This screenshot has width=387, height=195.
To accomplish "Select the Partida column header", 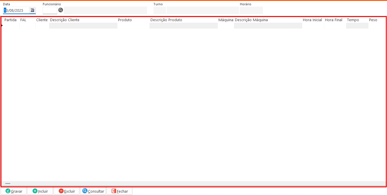I will pos(10,20).
